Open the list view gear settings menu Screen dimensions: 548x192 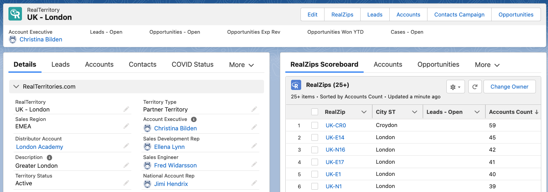point(455,87)
